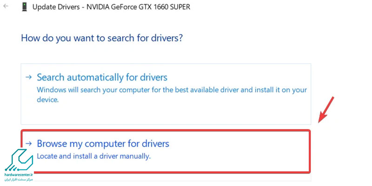
Task: Click the Persian caption under the hardwarecenter logo
Action: tap(19, 179)
